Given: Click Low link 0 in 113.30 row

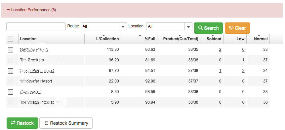Looking at the screenshot, I should [x=243, y=49].
